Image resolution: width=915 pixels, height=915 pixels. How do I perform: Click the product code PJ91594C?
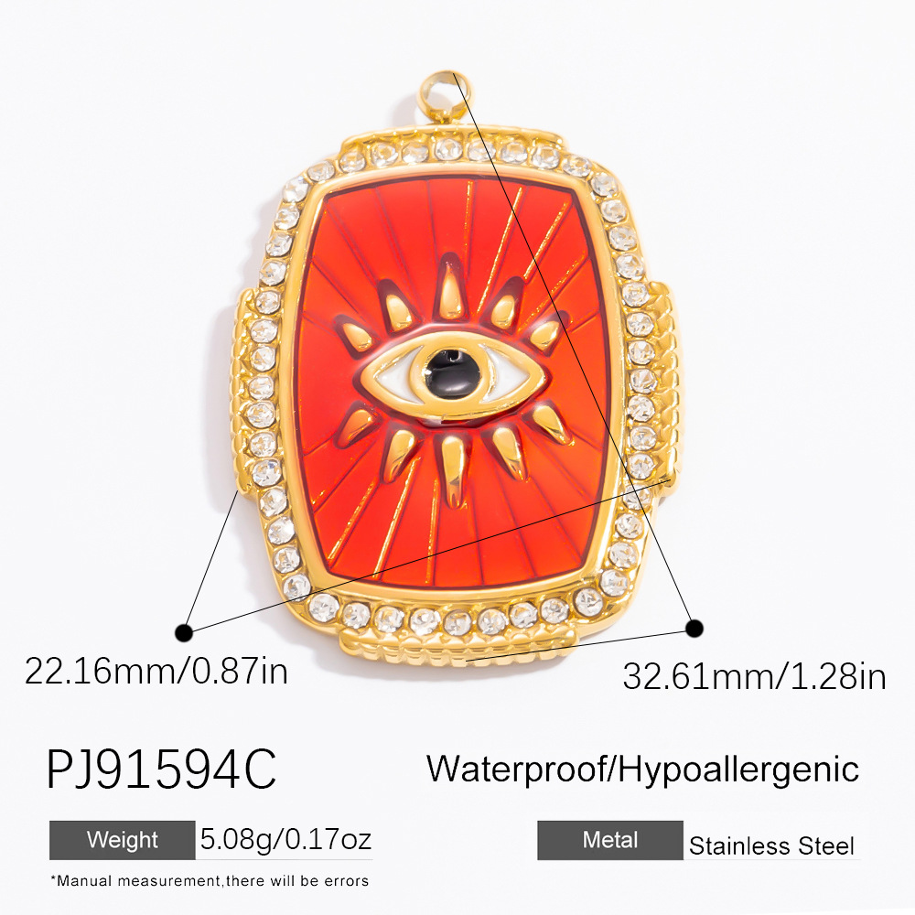point(161,770)
